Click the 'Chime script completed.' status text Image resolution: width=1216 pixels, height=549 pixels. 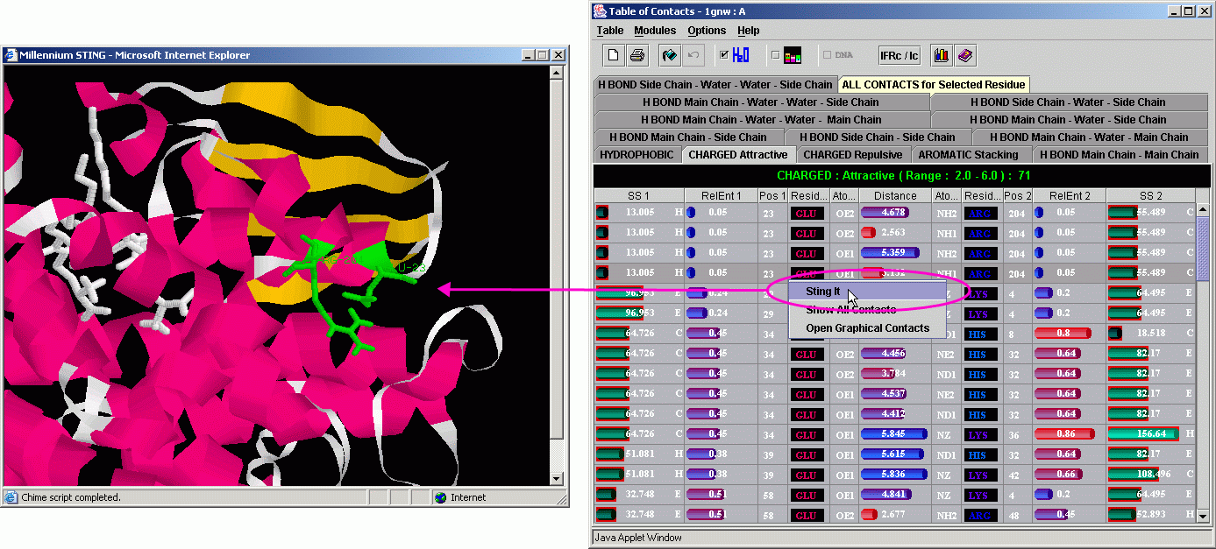tap(71, 497)
